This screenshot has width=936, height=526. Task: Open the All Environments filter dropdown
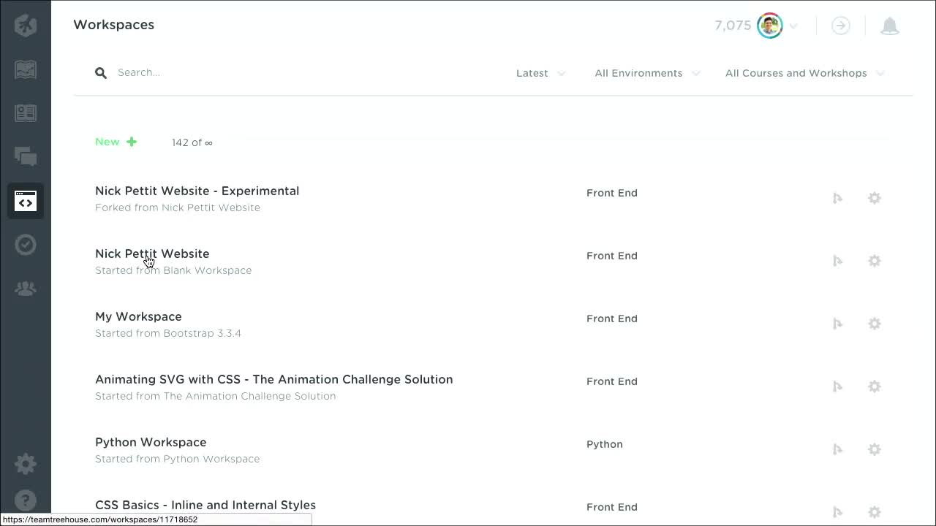646,73
